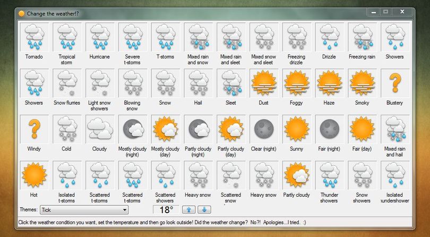Choose the Windy question mark icon
The width and height of the screenshot is (430, 237).
[x=34, y=129]
